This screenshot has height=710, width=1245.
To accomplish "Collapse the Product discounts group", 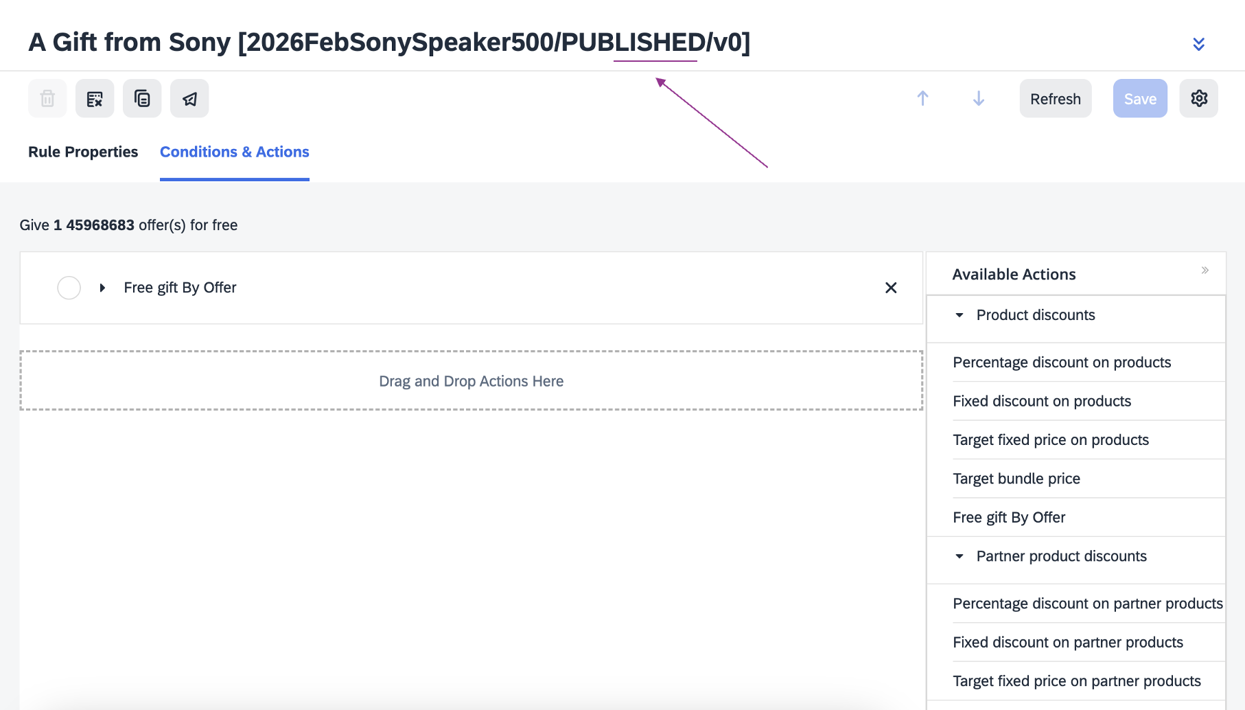I will click(x=959, y=315).
